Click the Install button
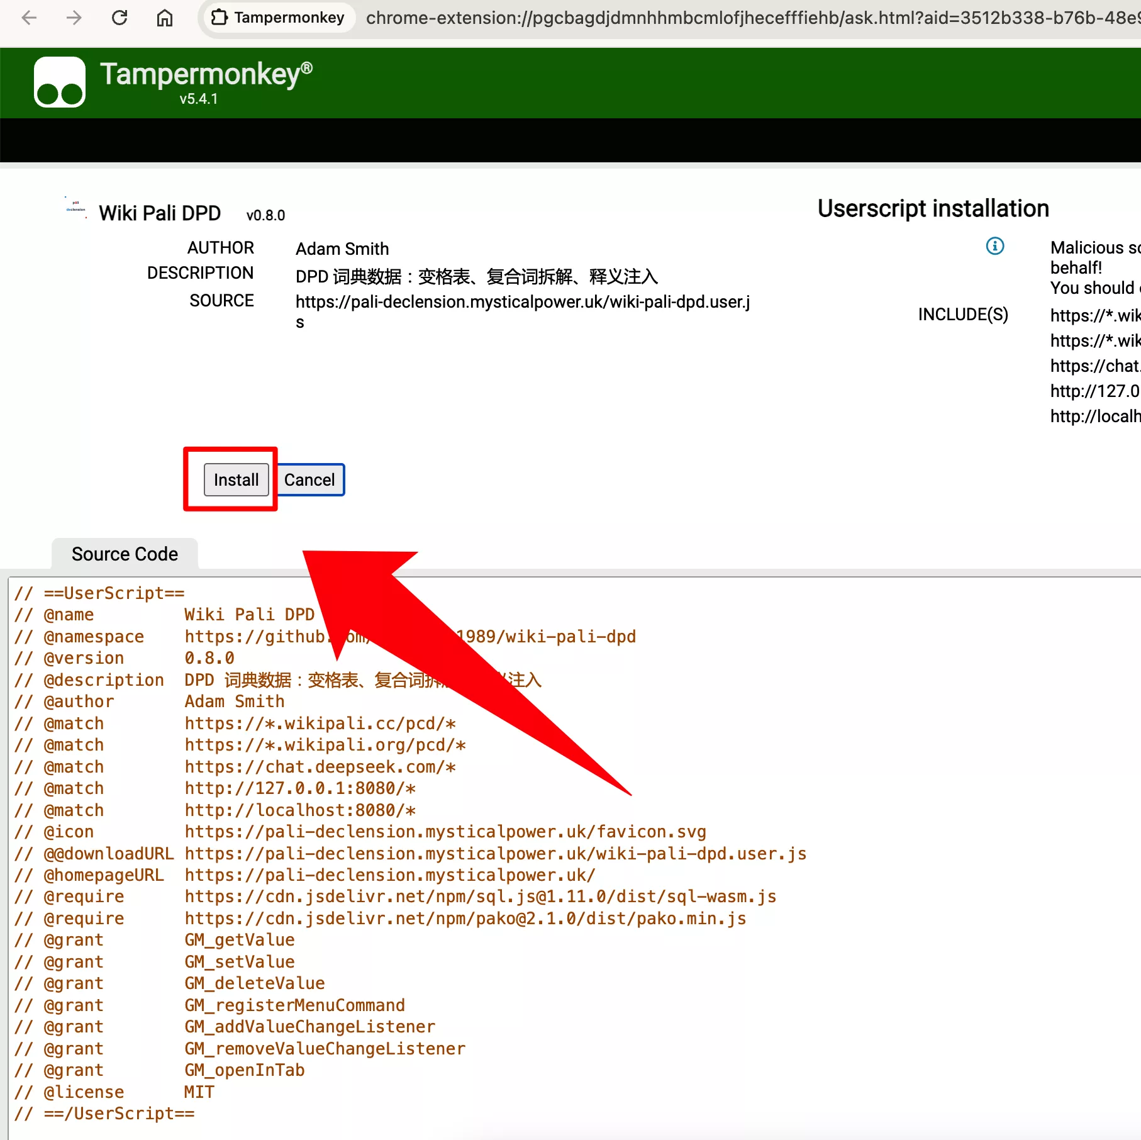 point(236,480)
